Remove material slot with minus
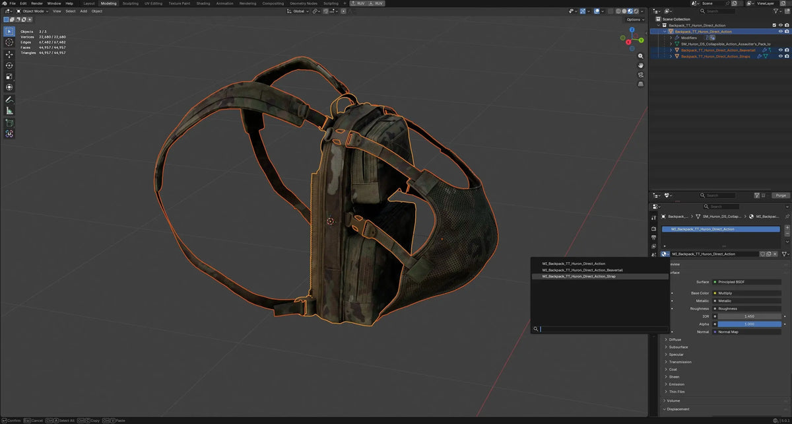This screenshot has height=424, width=792. [787, 234]
